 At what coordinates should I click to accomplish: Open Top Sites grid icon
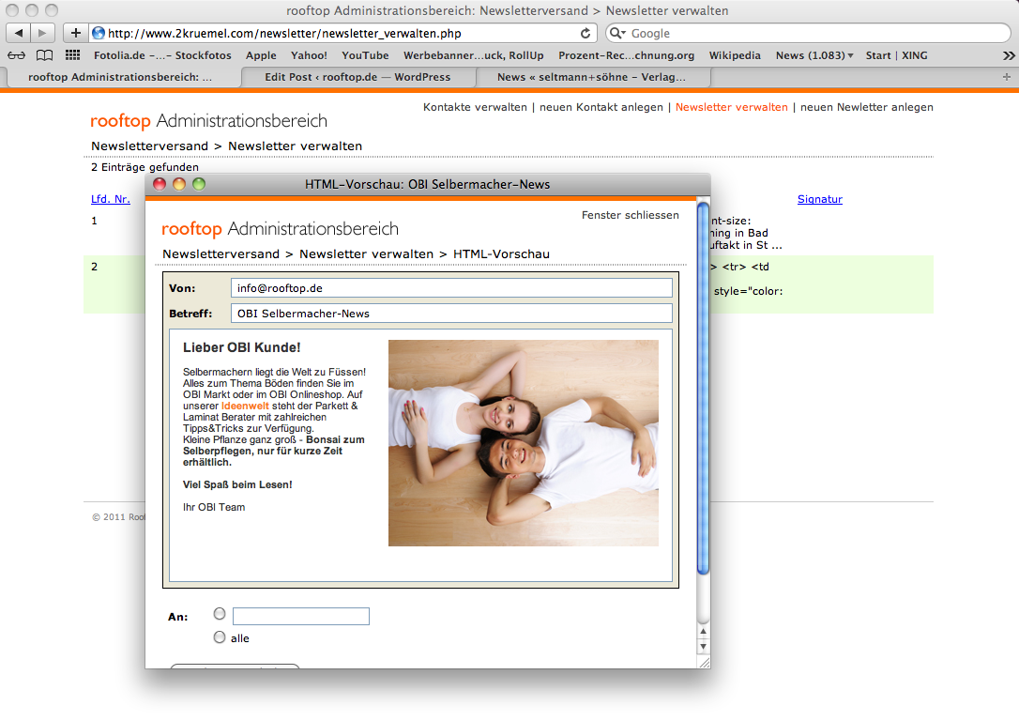pos(73,55)
